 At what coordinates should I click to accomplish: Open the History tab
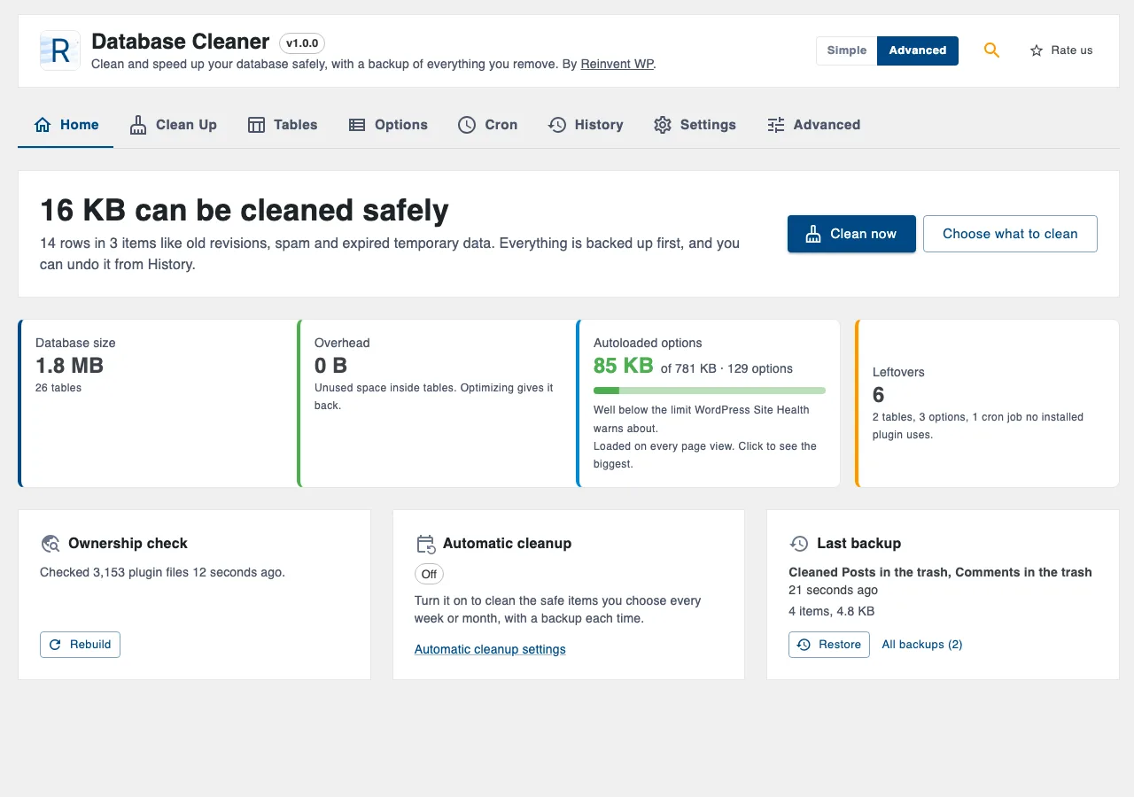point(586,125)
